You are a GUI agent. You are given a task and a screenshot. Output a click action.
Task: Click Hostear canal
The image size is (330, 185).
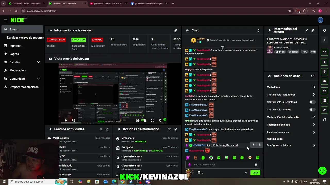[275, 139]
